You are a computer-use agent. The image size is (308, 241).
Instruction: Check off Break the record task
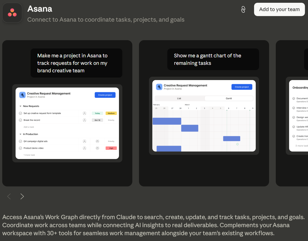(x=20, y=120)
